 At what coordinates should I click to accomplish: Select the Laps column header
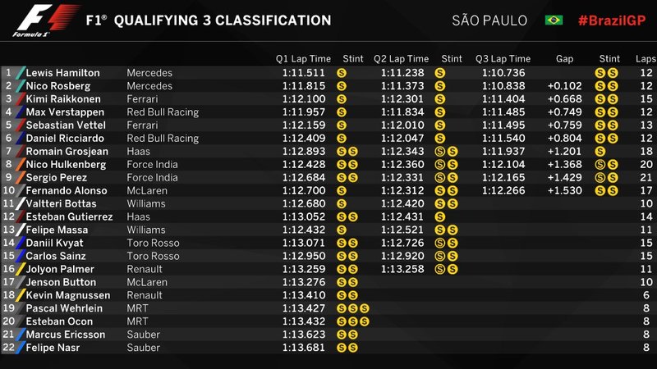pos(646,59)
